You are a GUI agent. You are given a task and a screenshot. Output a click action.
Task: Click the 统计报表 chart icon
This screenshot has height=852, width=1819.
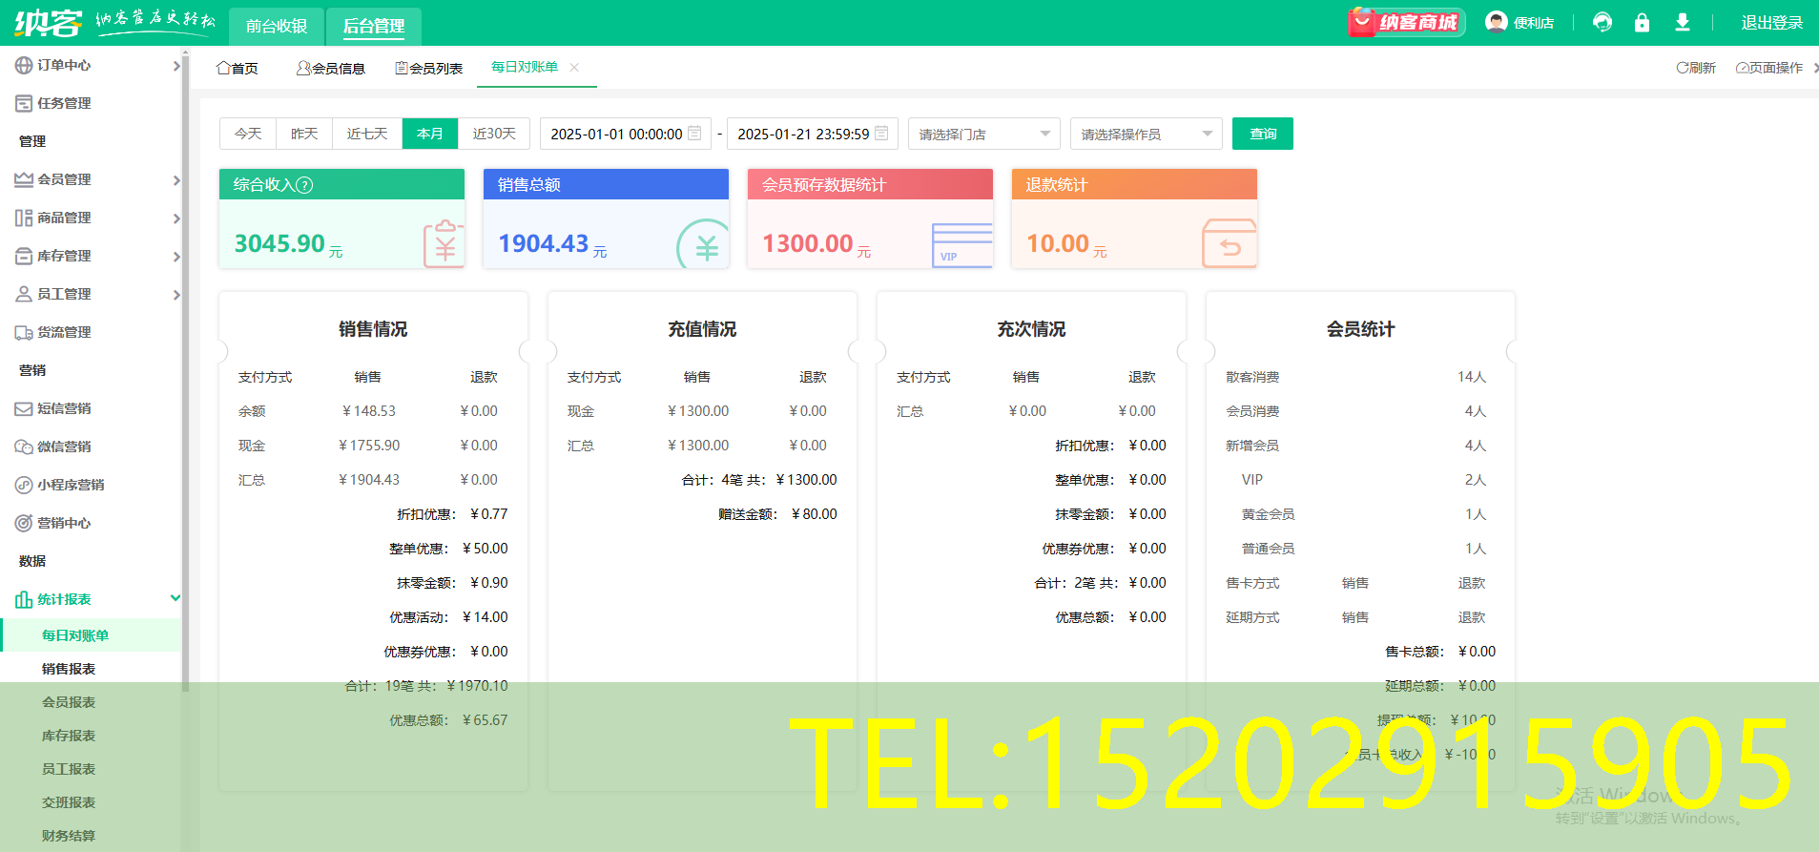click(x=24, y=599)
